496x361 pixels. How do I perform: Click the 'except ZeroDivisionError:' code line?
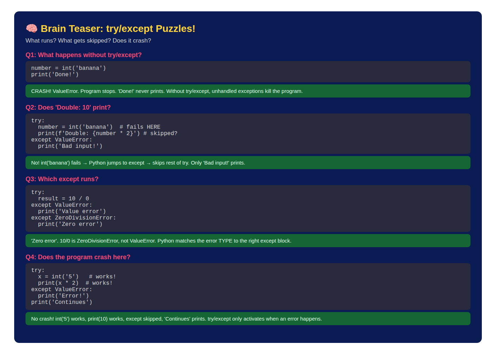(x=74, y=218)
